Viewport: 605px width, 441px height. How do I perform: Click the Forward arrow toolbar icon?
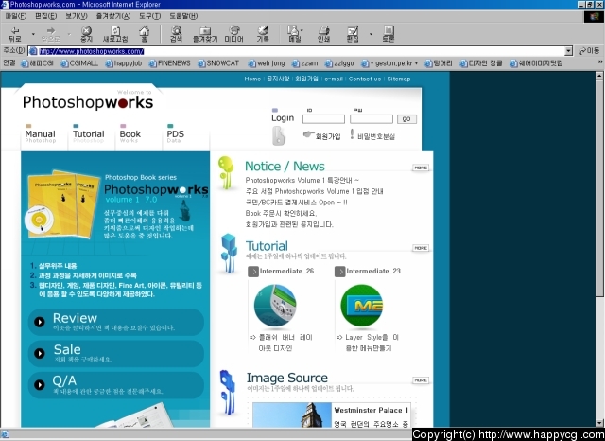(x=51, y=34)
